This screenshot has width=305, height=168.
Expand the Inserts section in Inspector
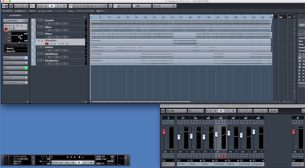coord(15,58)
